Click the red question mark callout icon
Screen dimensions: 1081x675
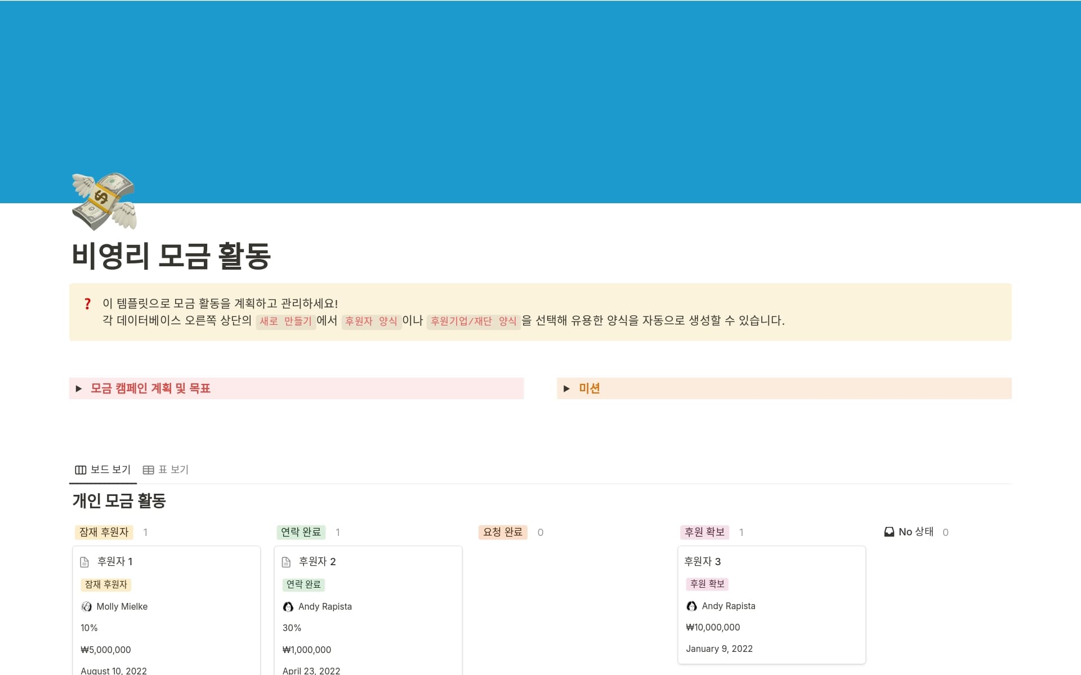[x=87, y=304]
